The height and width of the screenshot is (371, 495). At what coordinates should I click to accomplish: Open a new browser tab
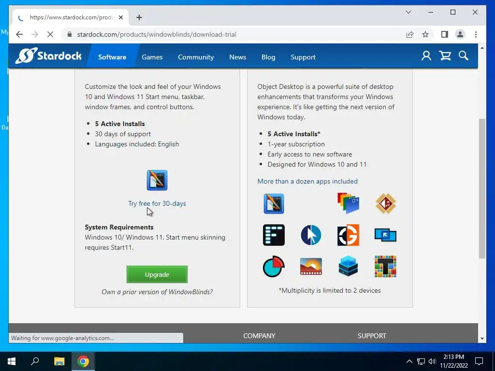pos(139,17)
